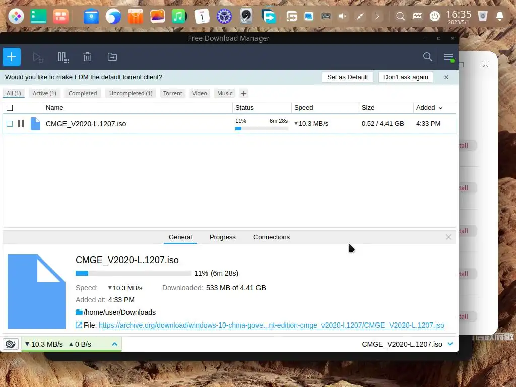Click the 0.52 / 4.41 GB size cell
The image size is (516, 387).
383,124
